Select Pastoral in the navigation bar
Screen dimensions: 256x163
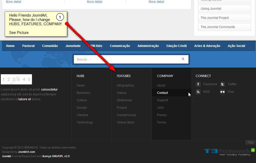(x=28, y=46)
